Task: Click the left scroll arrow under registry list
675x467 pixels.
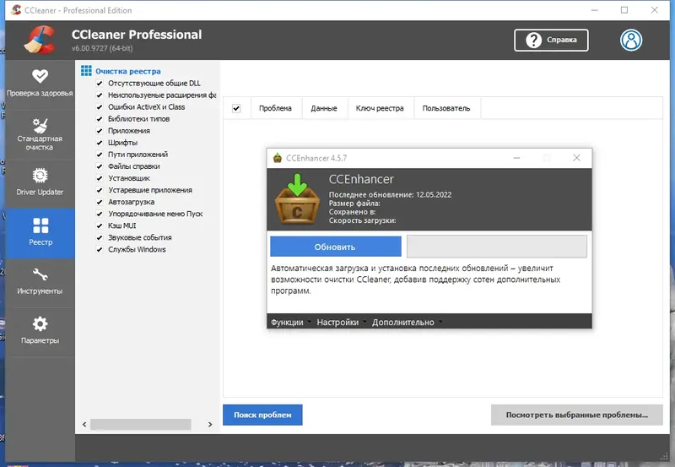Action: 84,424
